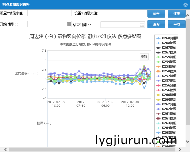Click the 重置 reset zoom button
The image size is (190, 152).
click(144, 56)
